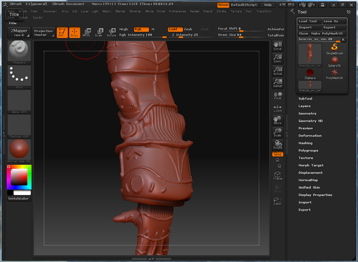Screen dimensions: 358x262
Task: Enable Zsub sculpting mode
Action: click(x=188, y=29)
